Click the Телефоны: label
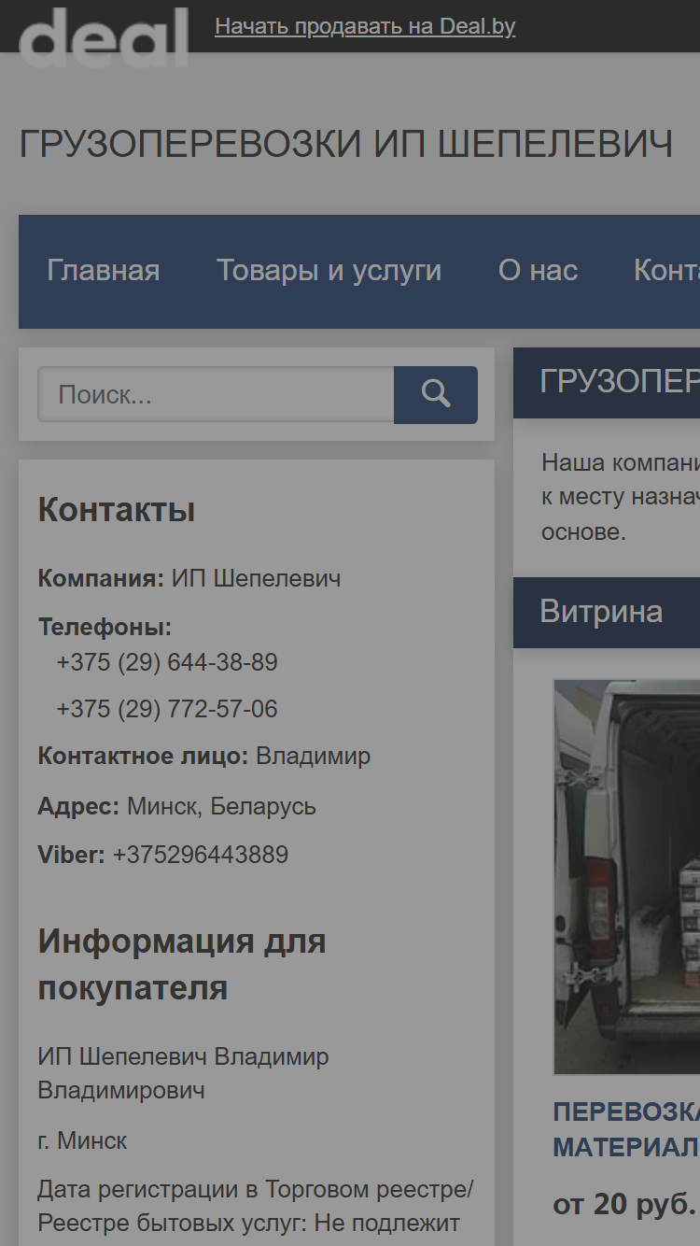Viewport: 700px width, 1246px height. (x=105, y=627)
